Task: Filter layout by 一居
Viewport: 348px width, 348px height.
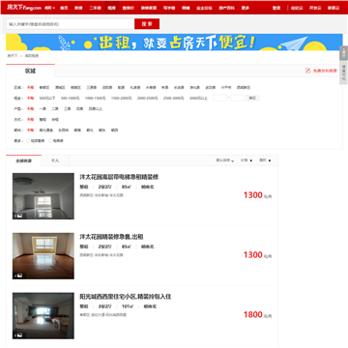Action: coord(43,109)
